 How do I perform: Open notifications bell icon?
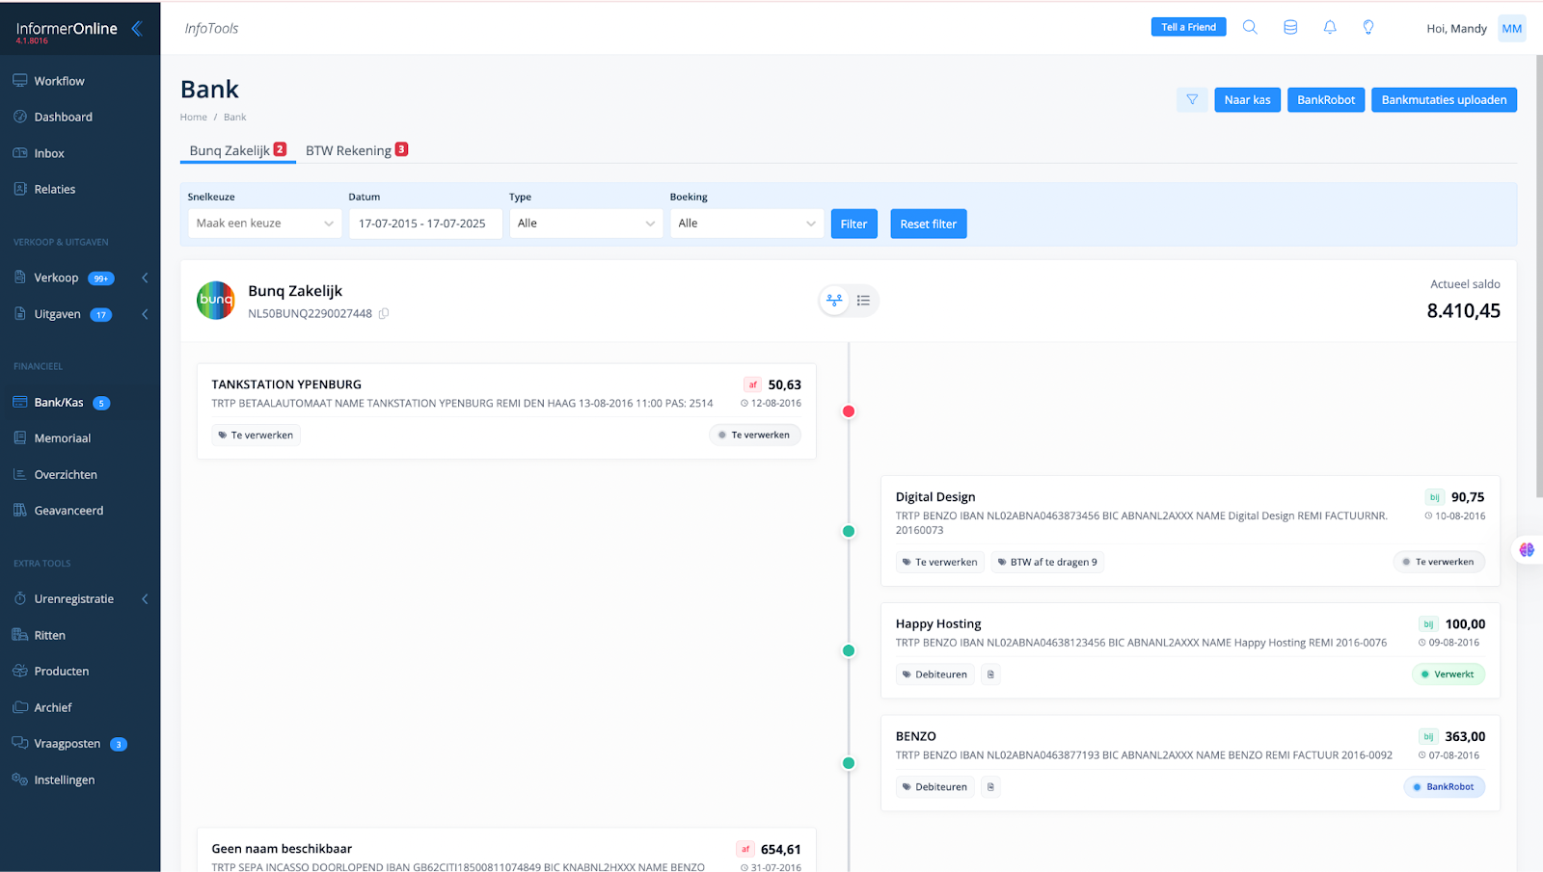pyautogui.click(x=1330, y=27)
